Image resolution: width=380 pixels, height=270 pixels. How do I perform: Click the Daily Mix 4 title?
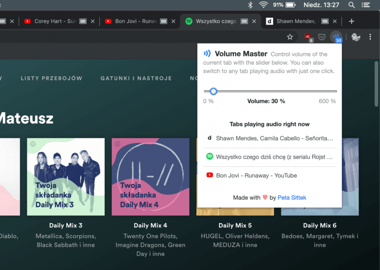click(151, 225)
